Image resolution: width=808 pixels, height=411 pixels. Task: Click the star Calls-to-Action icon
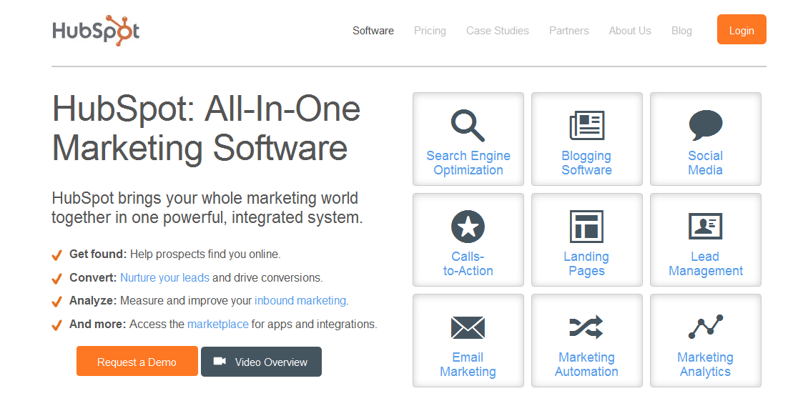tap(468, 226)
